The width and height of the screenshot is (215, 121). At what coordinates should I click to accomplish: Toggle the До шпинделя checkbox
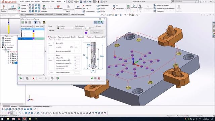pyautogui.click(x=73, y=69)
